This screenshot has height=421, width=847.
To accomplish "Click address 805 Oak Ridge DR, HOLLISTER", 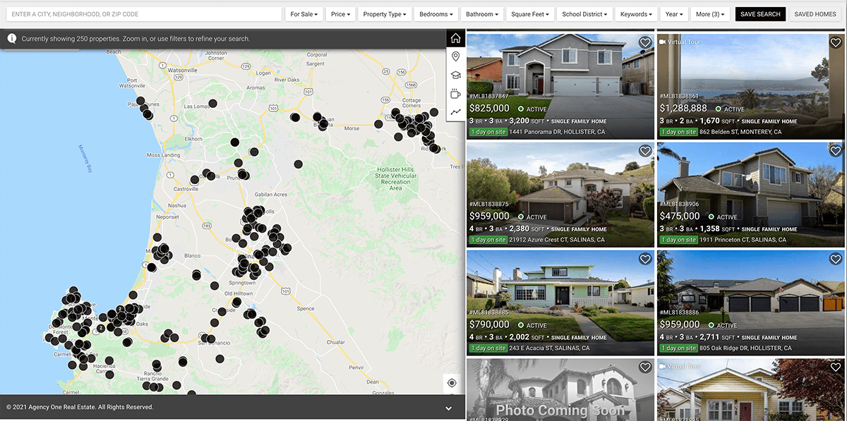I will point(745,348).
